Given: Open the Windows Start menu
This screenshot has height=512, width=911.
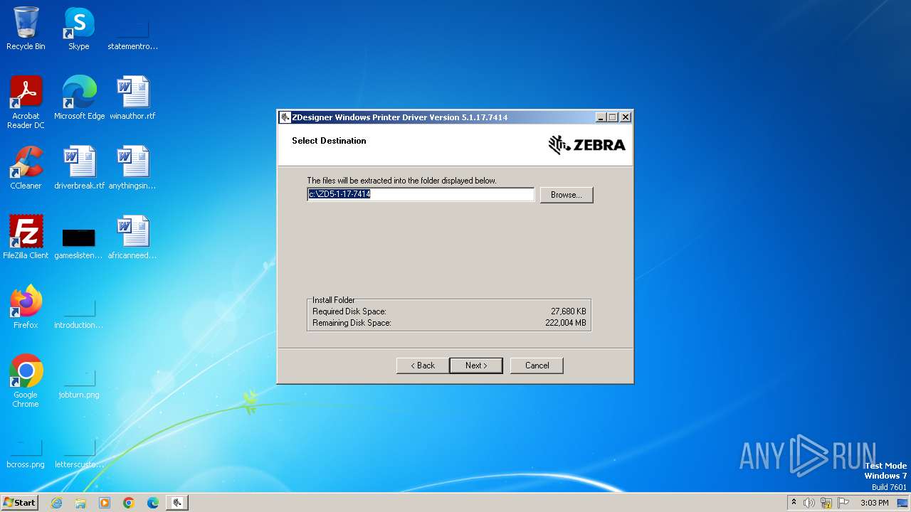Looking at the screenshot, I should point(20,503).
